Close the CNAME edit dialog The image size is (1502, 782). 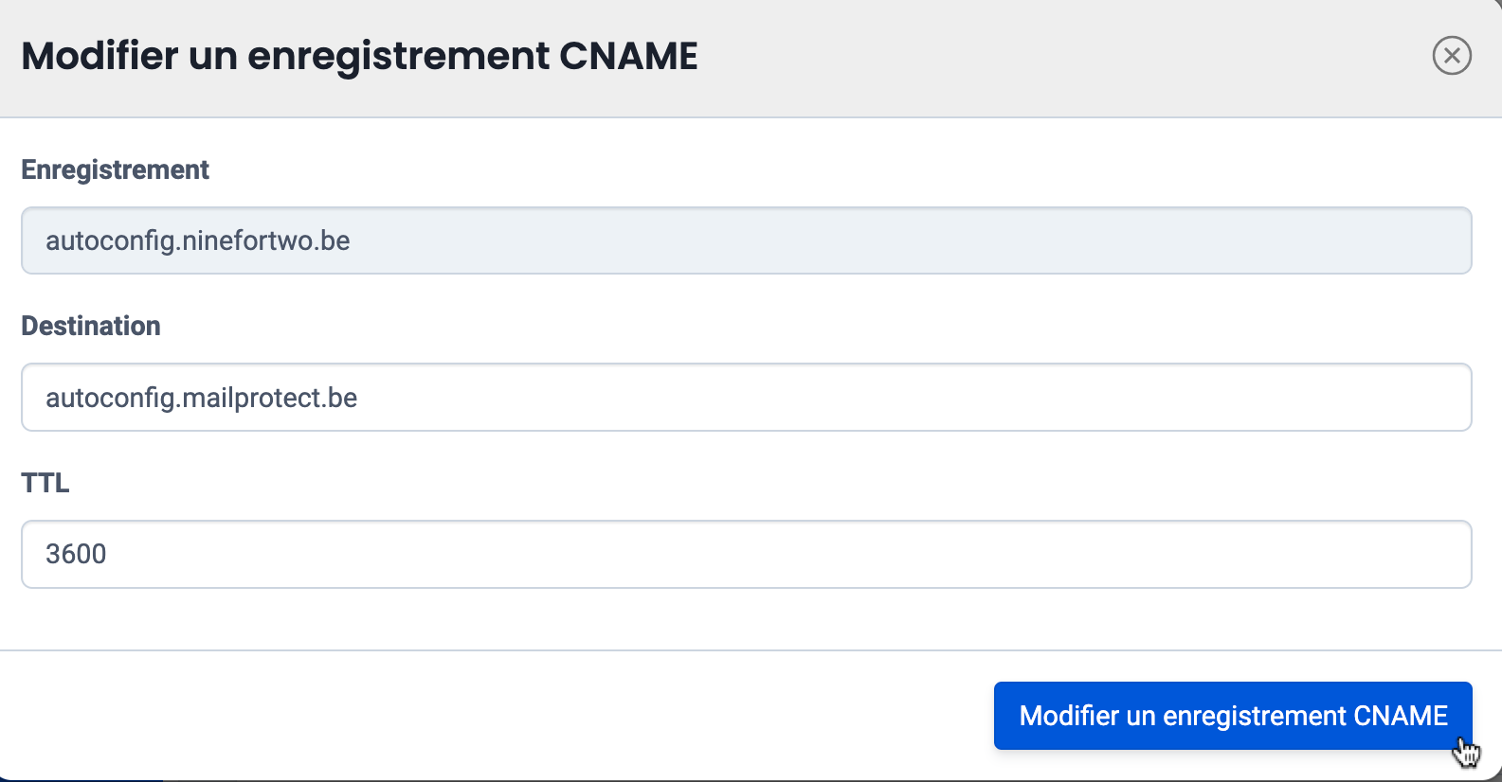(x=1451, y=56)
